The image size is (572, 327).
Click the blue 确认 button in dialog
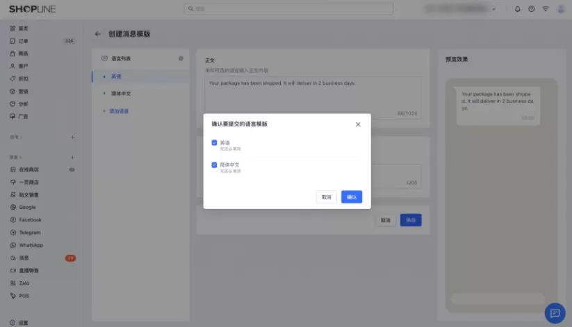(x=351, y=197)
